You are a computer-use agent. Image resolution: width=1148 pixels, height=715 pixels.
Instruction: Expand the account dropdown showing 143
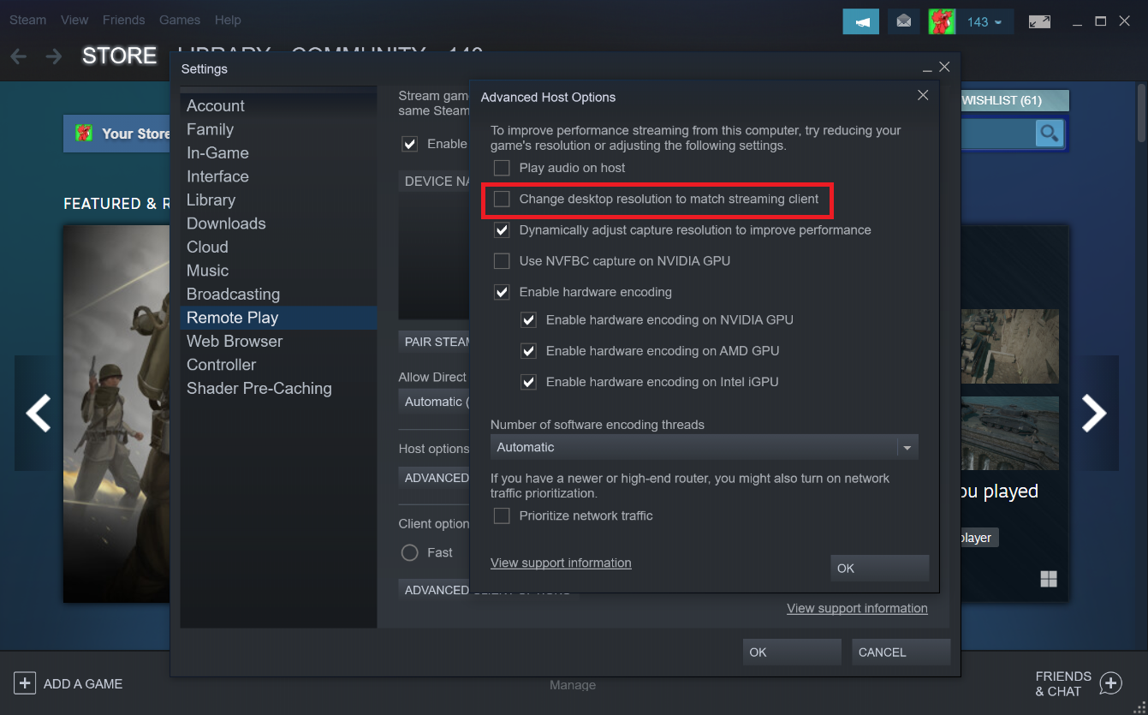(x=984, y=21)
